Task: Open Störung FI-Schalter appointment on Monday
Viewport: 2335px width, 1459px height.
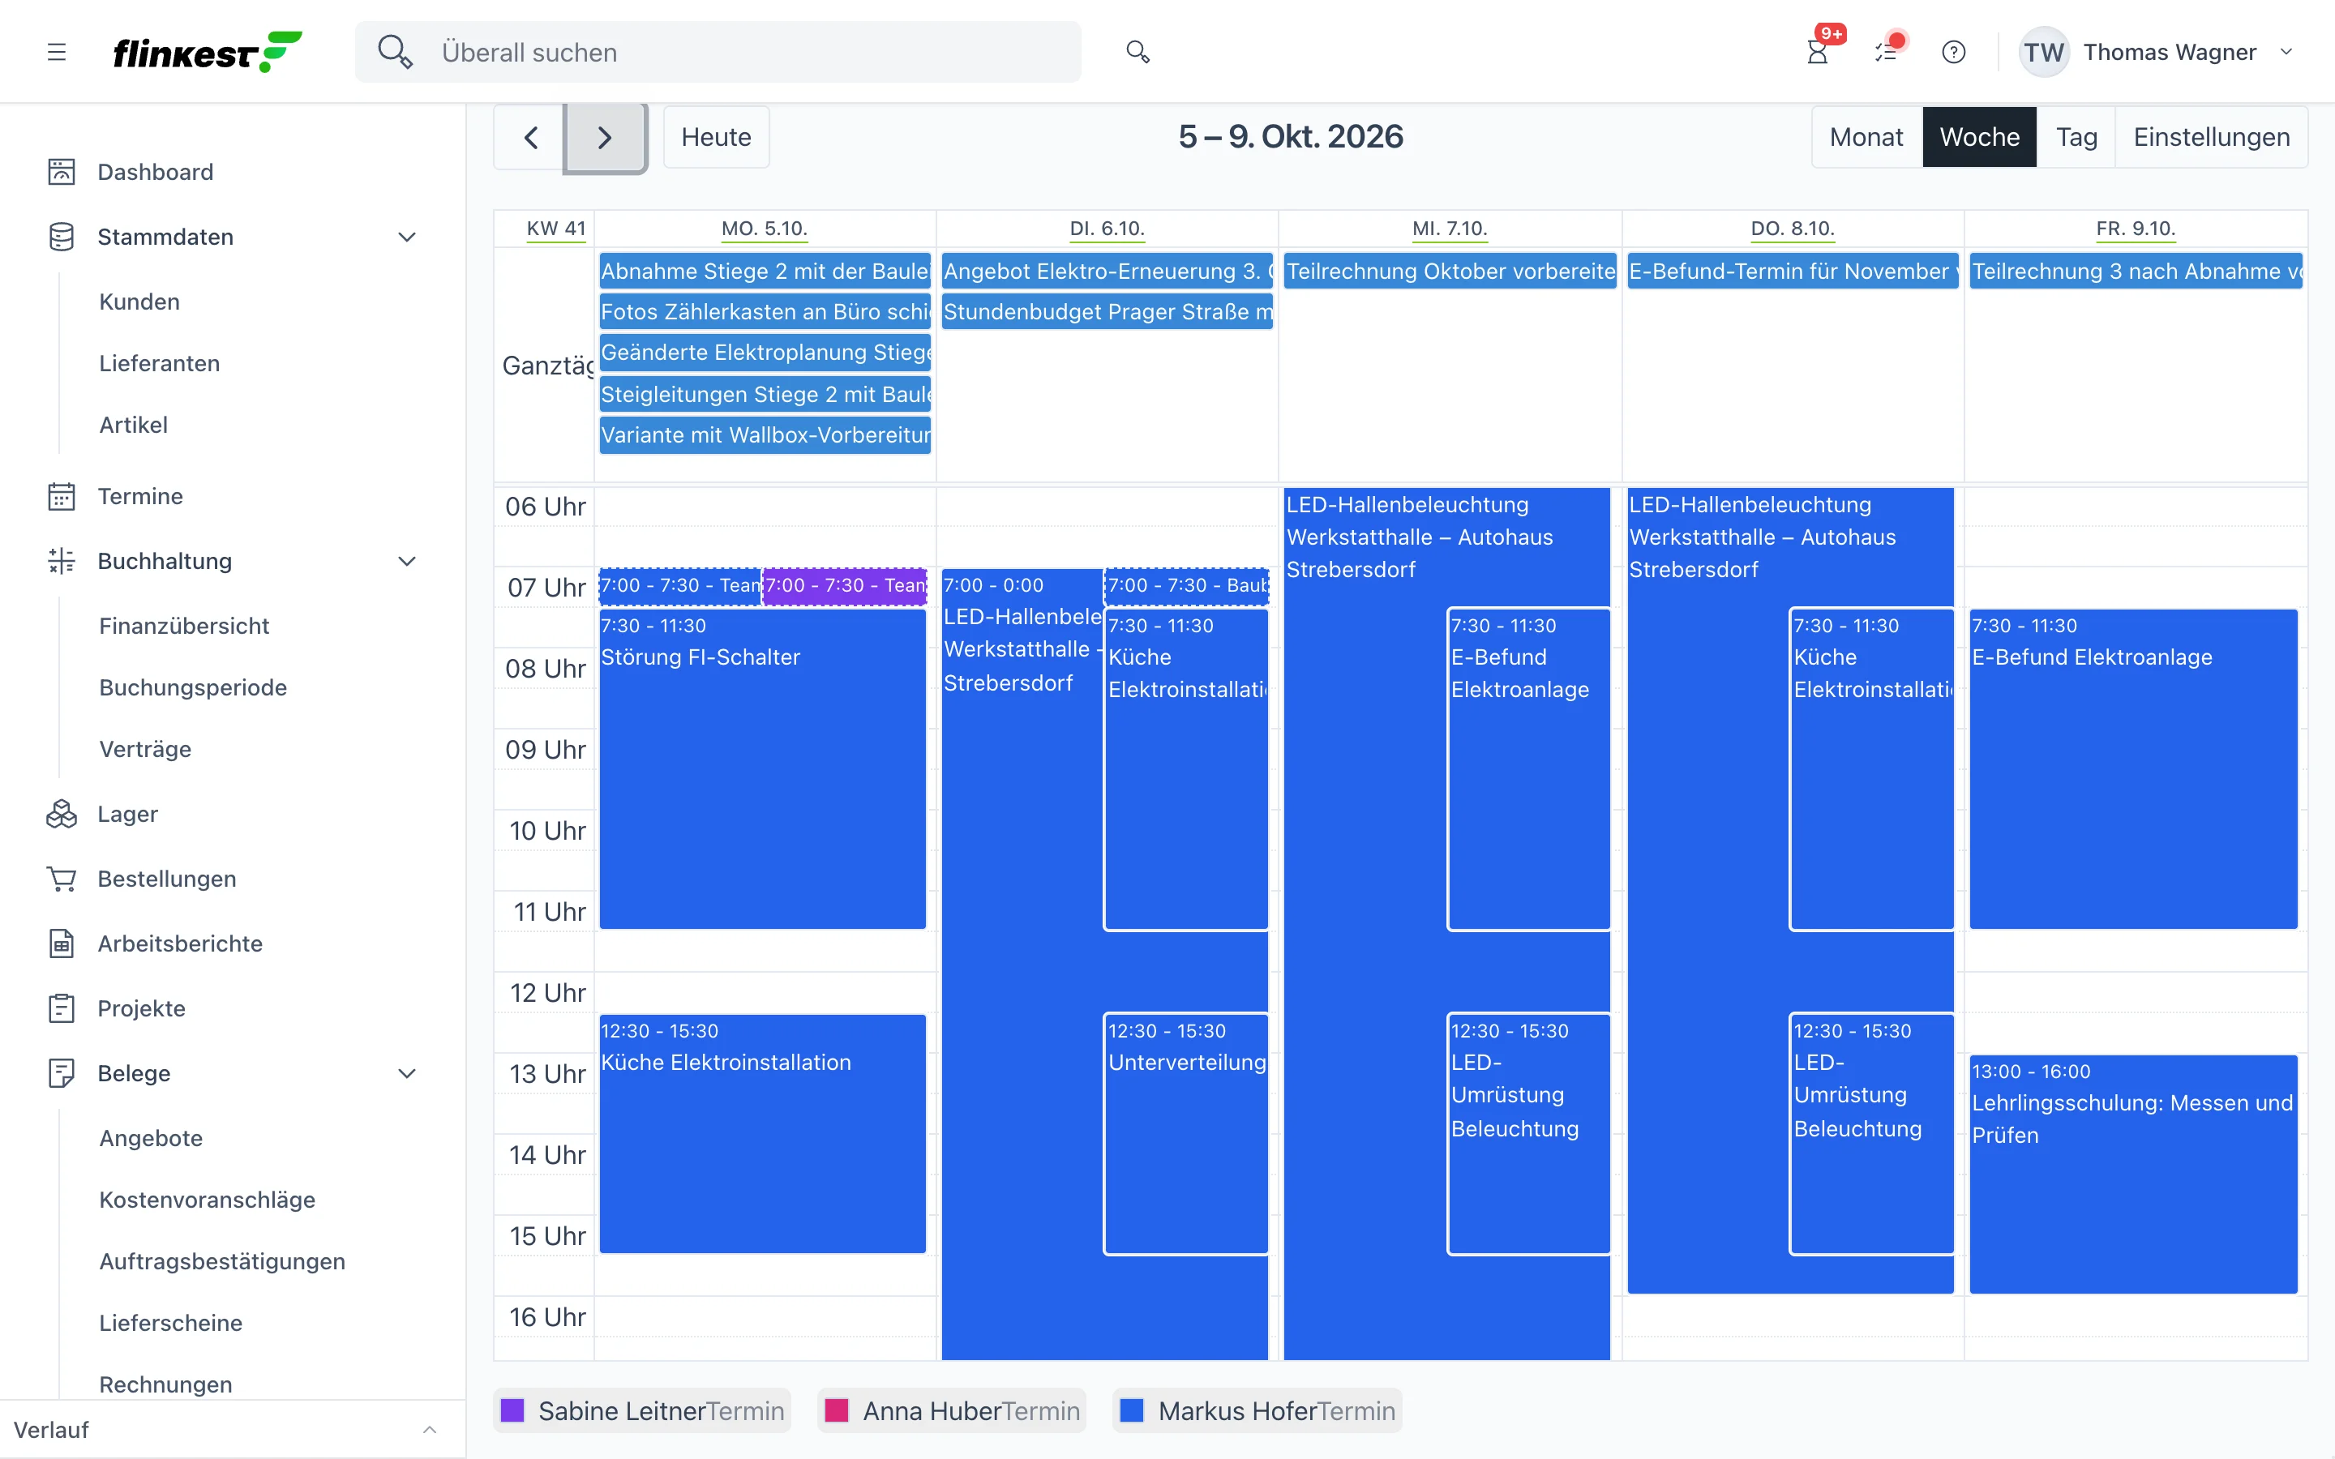Action: [762, 768]
